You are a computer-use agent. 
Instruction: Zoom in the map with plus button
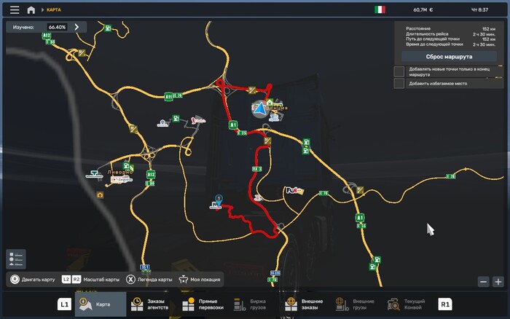[x=498, y=282]
